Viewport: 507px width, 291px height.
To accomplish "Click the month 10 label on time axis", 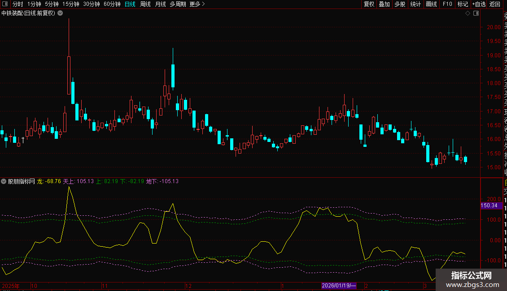I will (34, 286).
